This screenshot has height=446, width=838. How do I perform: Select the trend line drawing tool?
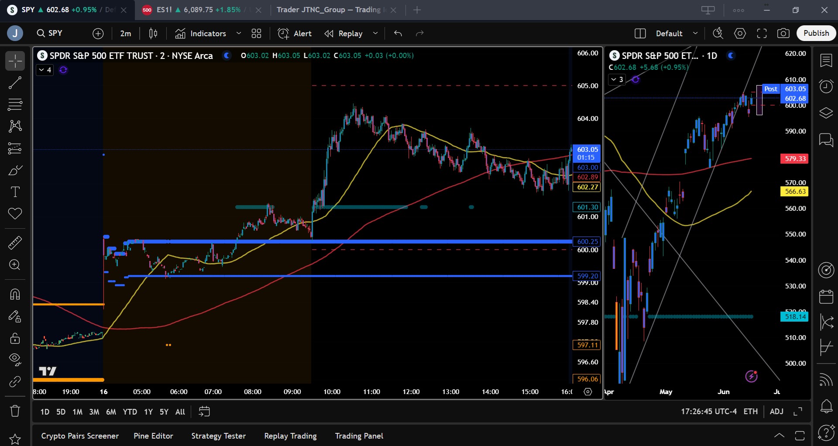(15, 83)
